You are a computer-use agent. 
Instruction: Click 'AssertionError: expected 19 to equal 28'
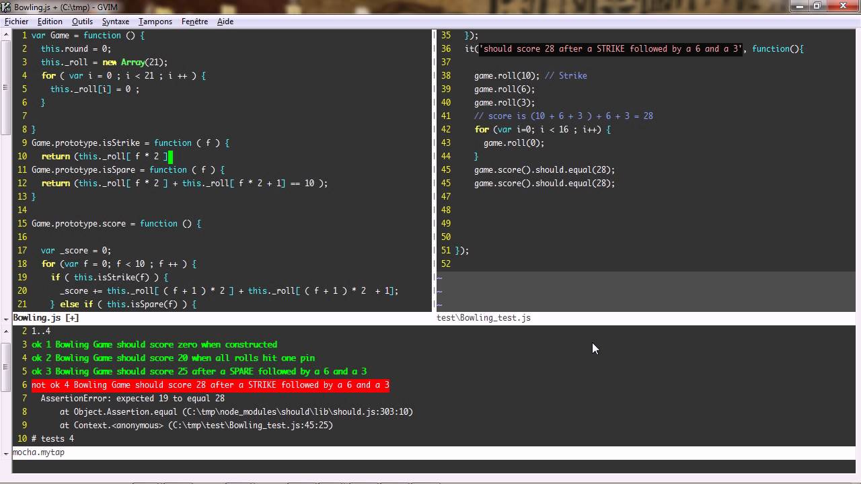(133, 399)
